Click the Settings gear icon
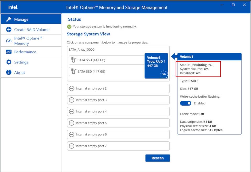This screenshot has width=251, height=172. [9, 62]
